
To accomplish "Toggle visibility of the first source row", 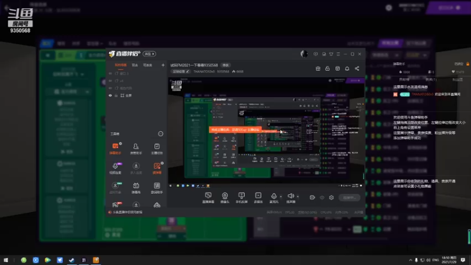I will pyautogui.click(x=110, y=73).
